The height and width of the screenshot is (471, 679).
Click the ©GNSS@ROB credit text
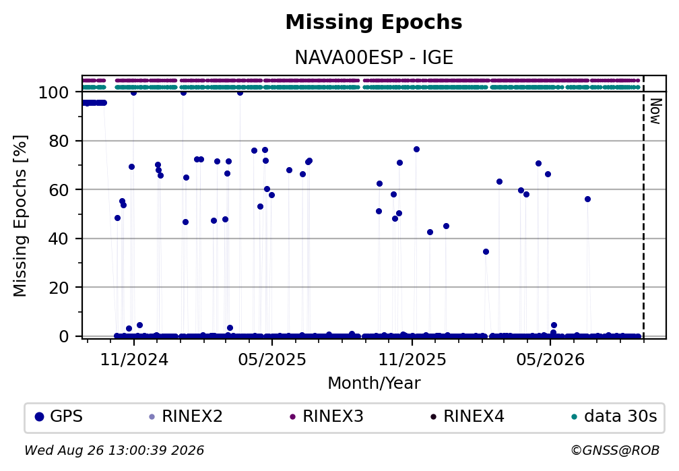[x=615, y=451]
